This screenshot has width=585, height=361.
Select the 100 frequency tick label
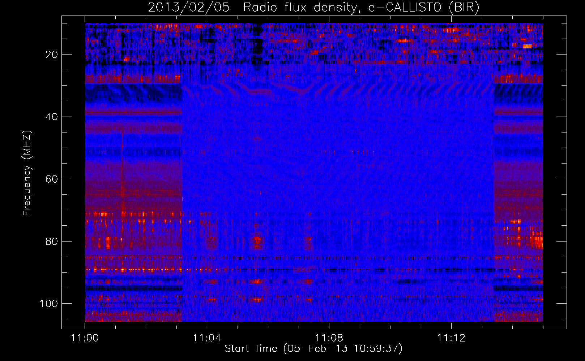(x=49, y=304)
